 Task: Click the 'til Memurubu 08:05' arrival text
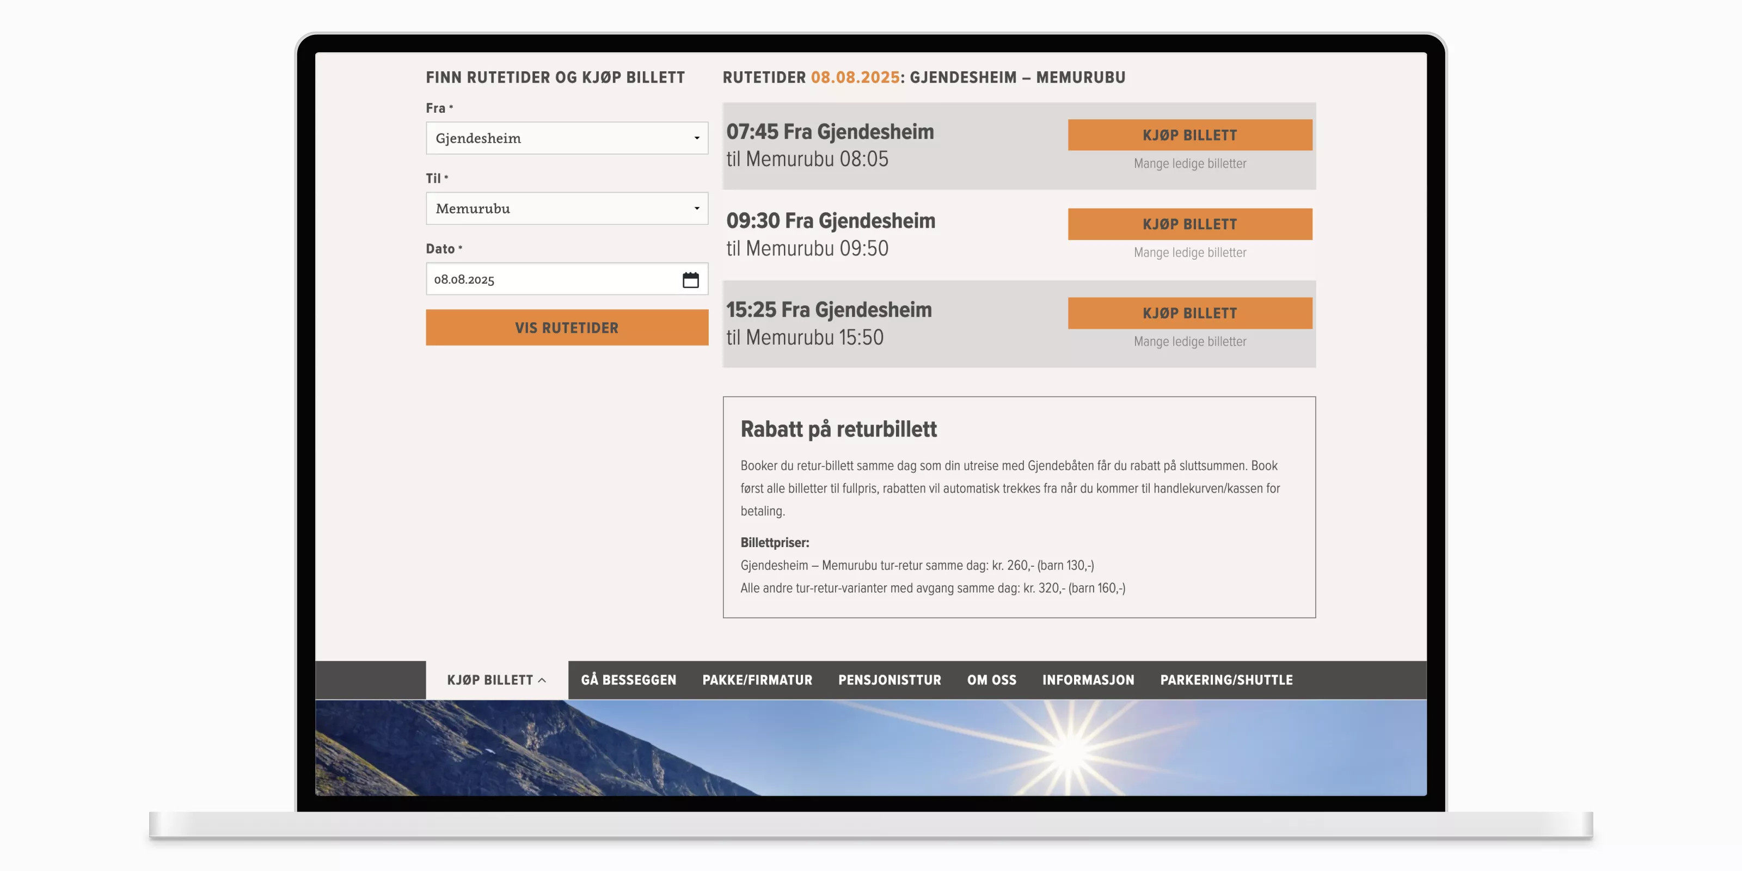pyautogui.click(x=807, y=160)
